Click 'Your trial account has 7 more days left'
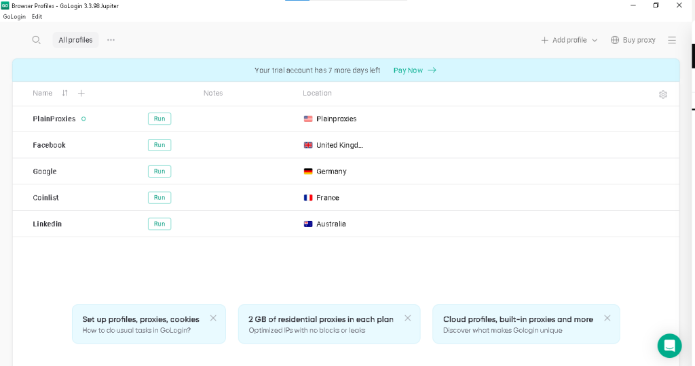This screenshot has width=695, height=366. pyautogui.click(x=318, y=70)
